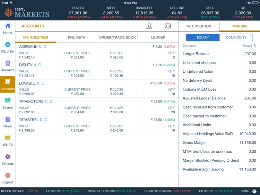Check the iPad battery indicator
This screenshot has height=195, width=260.
click(x=255, y=3)
